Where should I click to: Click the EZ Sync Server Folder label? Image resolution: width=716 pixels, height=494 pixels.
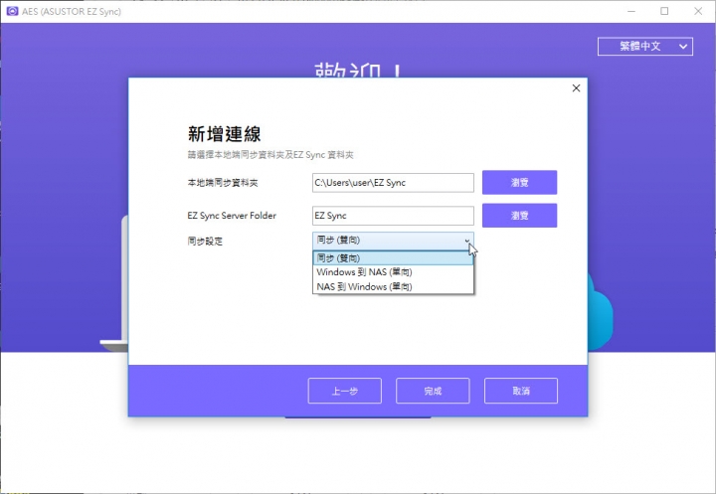[232, 216]
